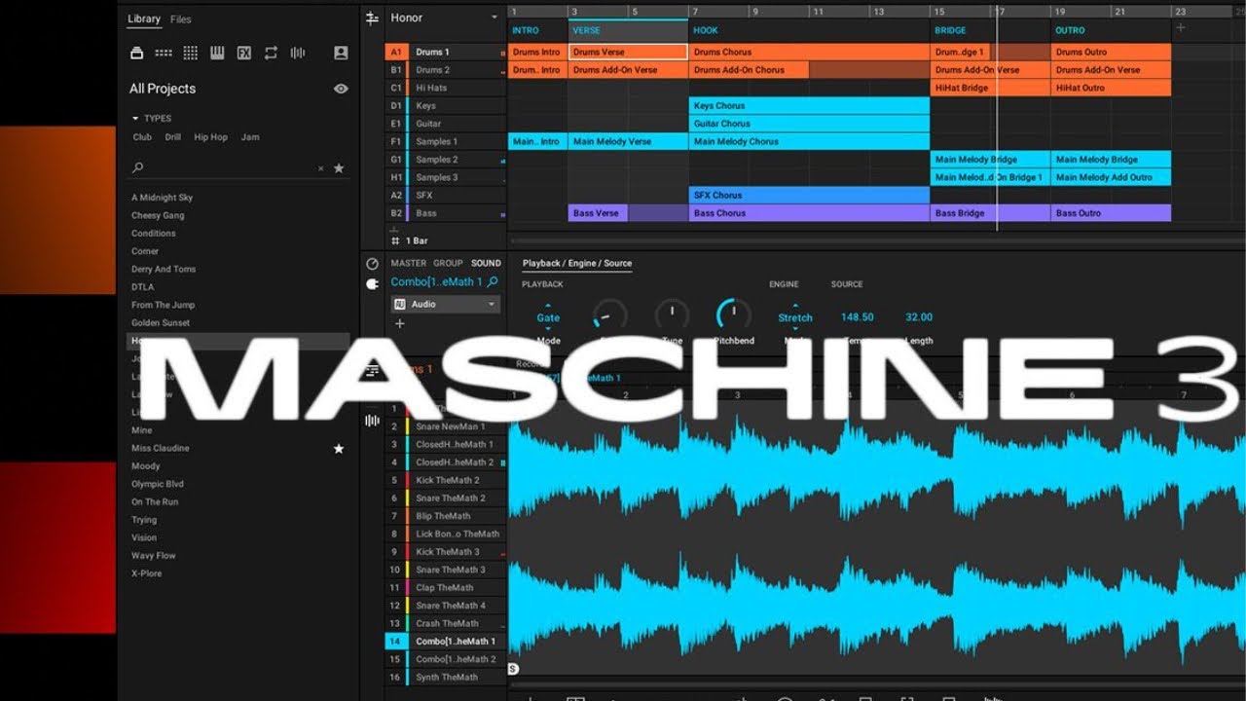Switch to the Library tab
Viewport: 1246px width, 701px height.
coord(144,19)
